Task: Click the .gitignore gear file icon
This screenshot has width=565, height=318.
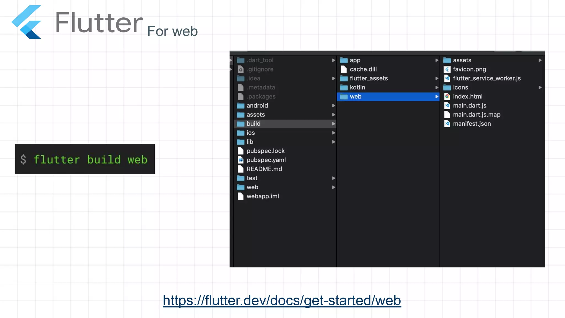Action: (x=241, y=69)
